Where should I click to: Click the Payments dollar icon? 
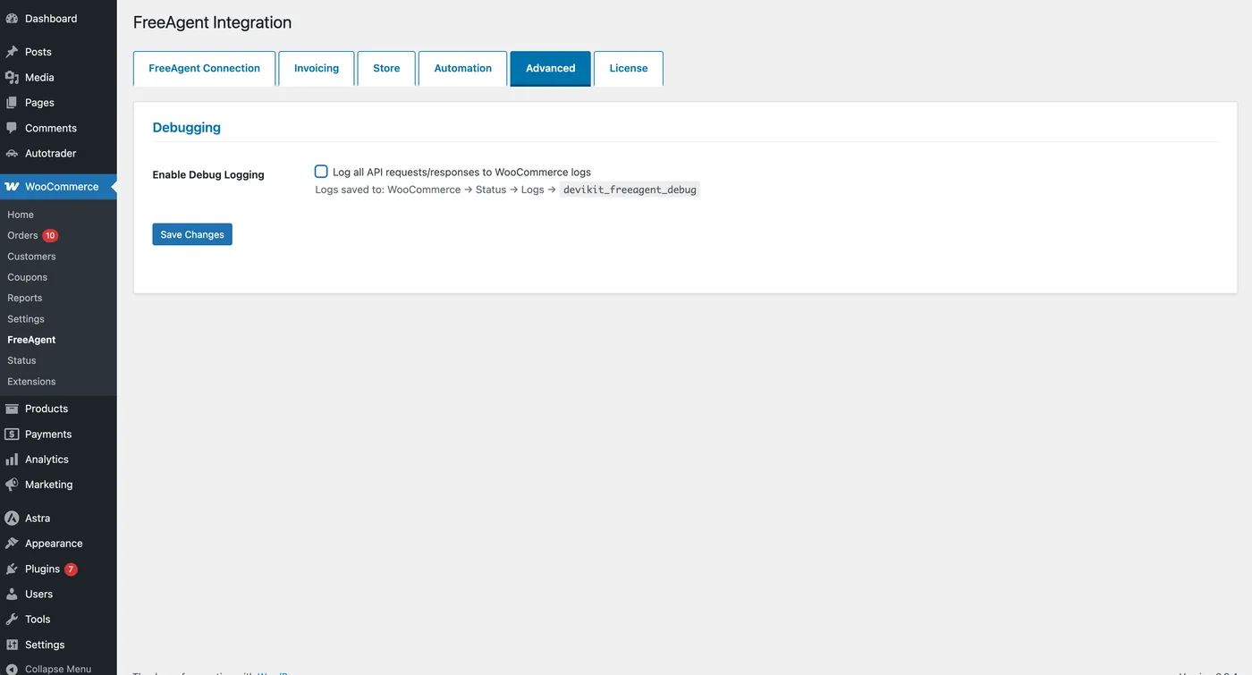pyautogui.click(x=12, y=435)
